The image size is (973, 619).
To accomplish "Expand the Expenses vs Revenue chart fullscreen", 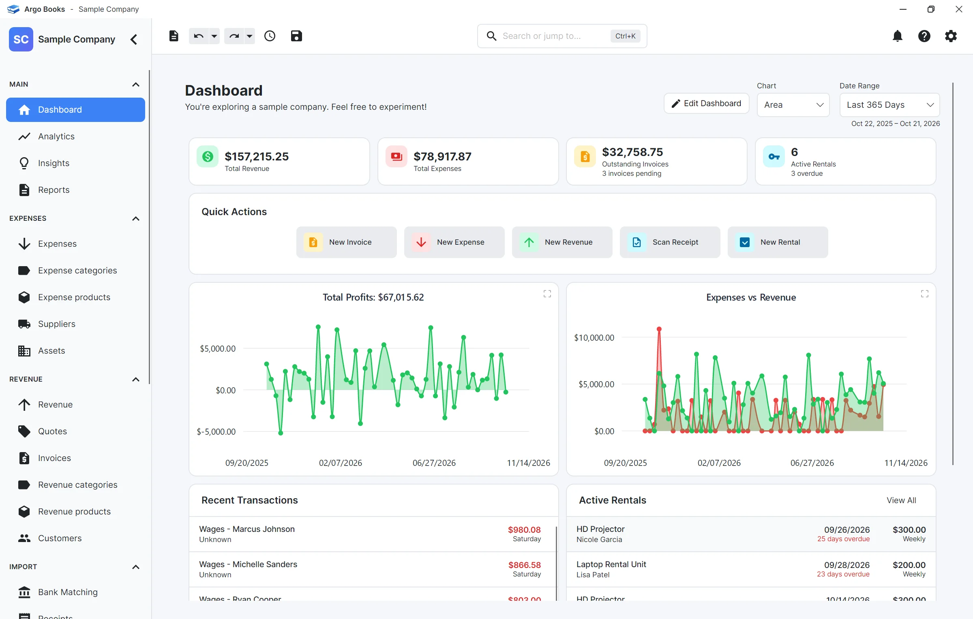I will (x=925, y=294).
